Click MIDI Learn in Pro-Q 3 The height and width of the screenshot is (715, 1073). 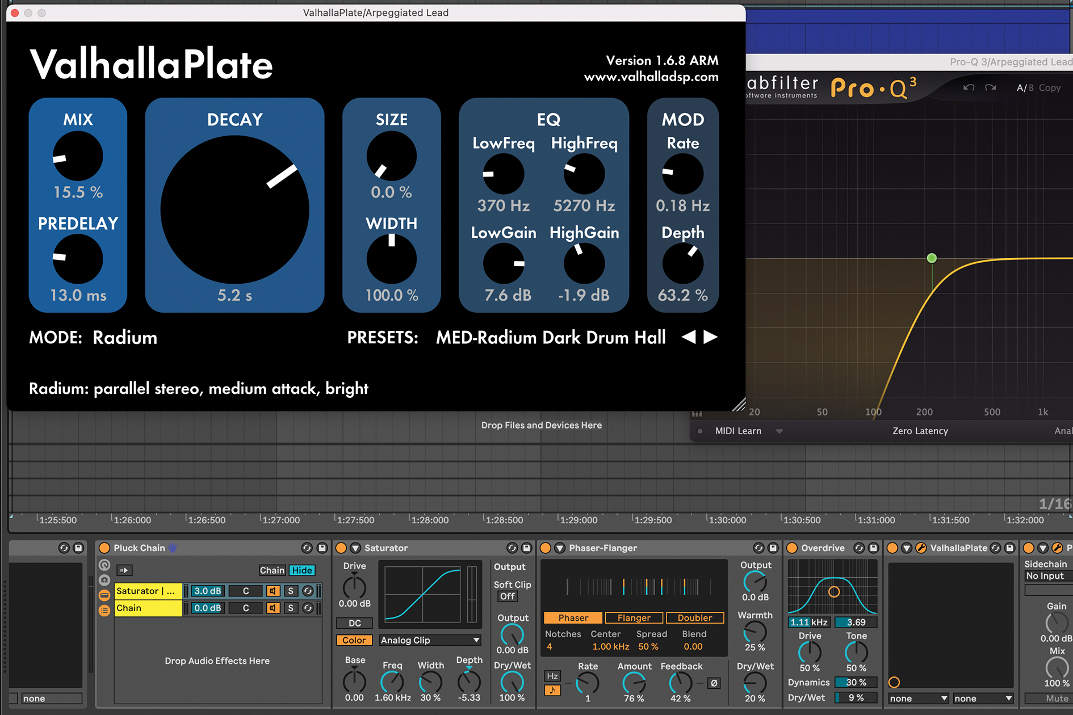tap(738, 431)
